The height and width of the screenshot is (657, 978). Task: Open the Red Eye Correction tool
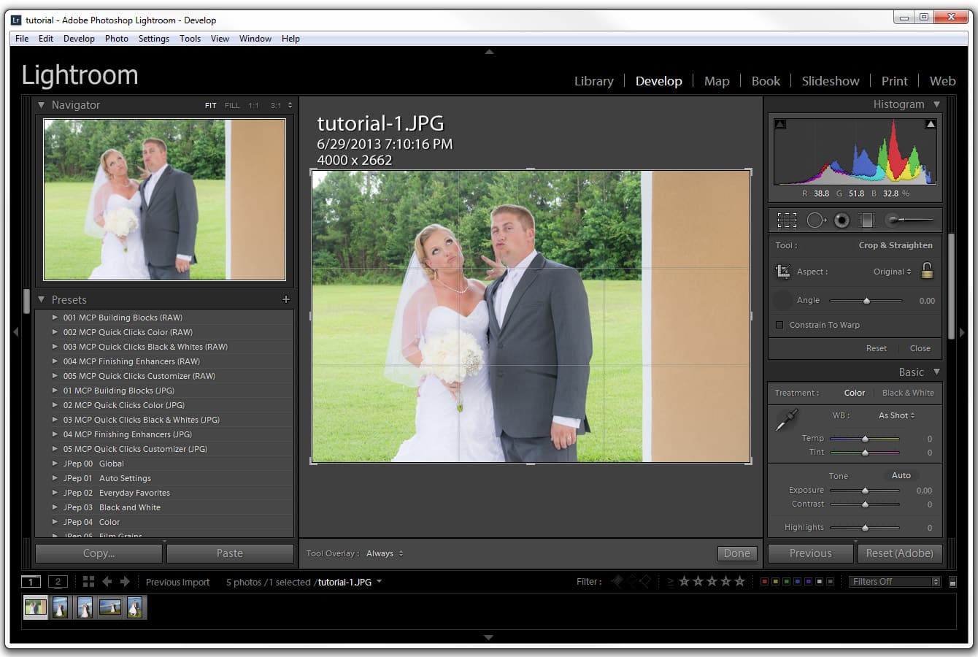point(841,220)
